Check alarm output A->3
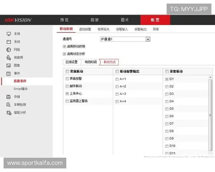This screenshot has height=172, width=215. (117, 94)
